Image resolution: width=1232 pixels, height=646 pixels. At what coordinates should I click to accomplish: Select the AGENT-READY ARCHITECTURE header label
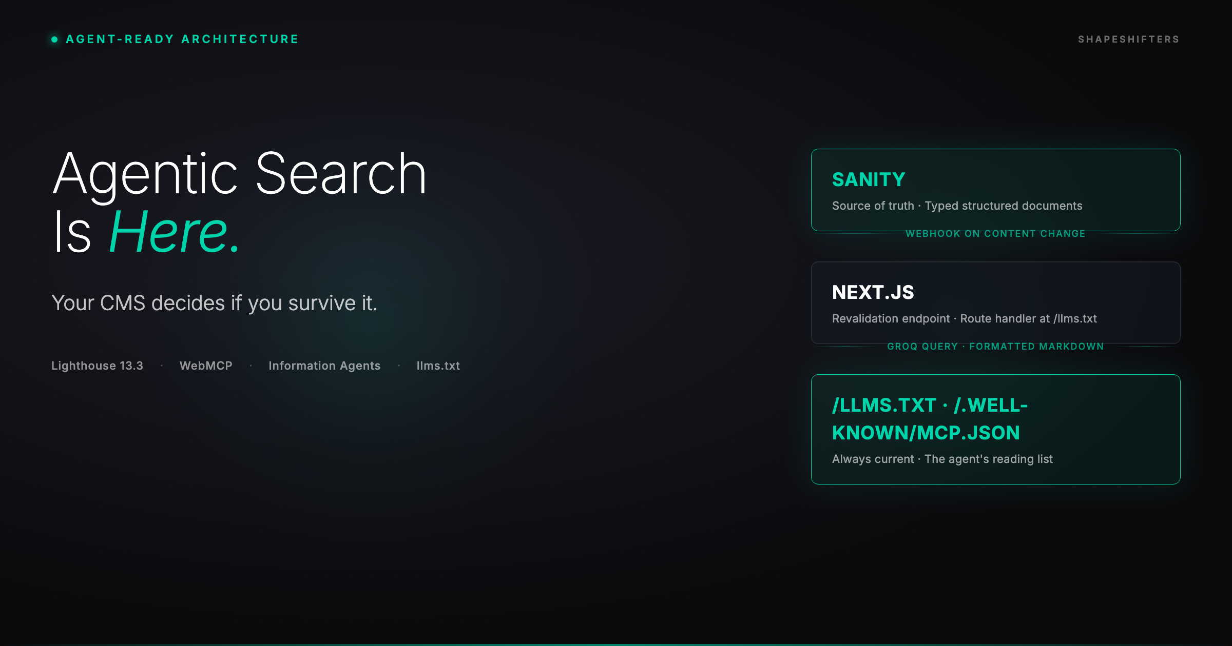182,39
